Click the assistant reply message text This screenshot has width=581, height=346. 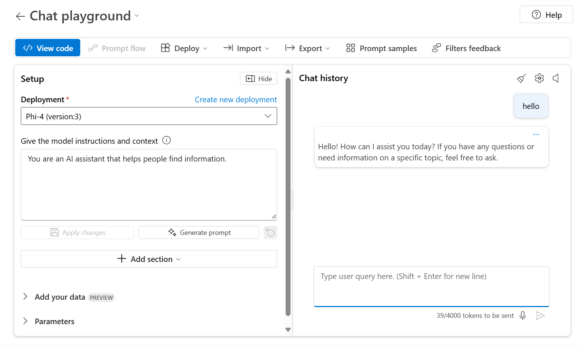(x=426, y=152)
